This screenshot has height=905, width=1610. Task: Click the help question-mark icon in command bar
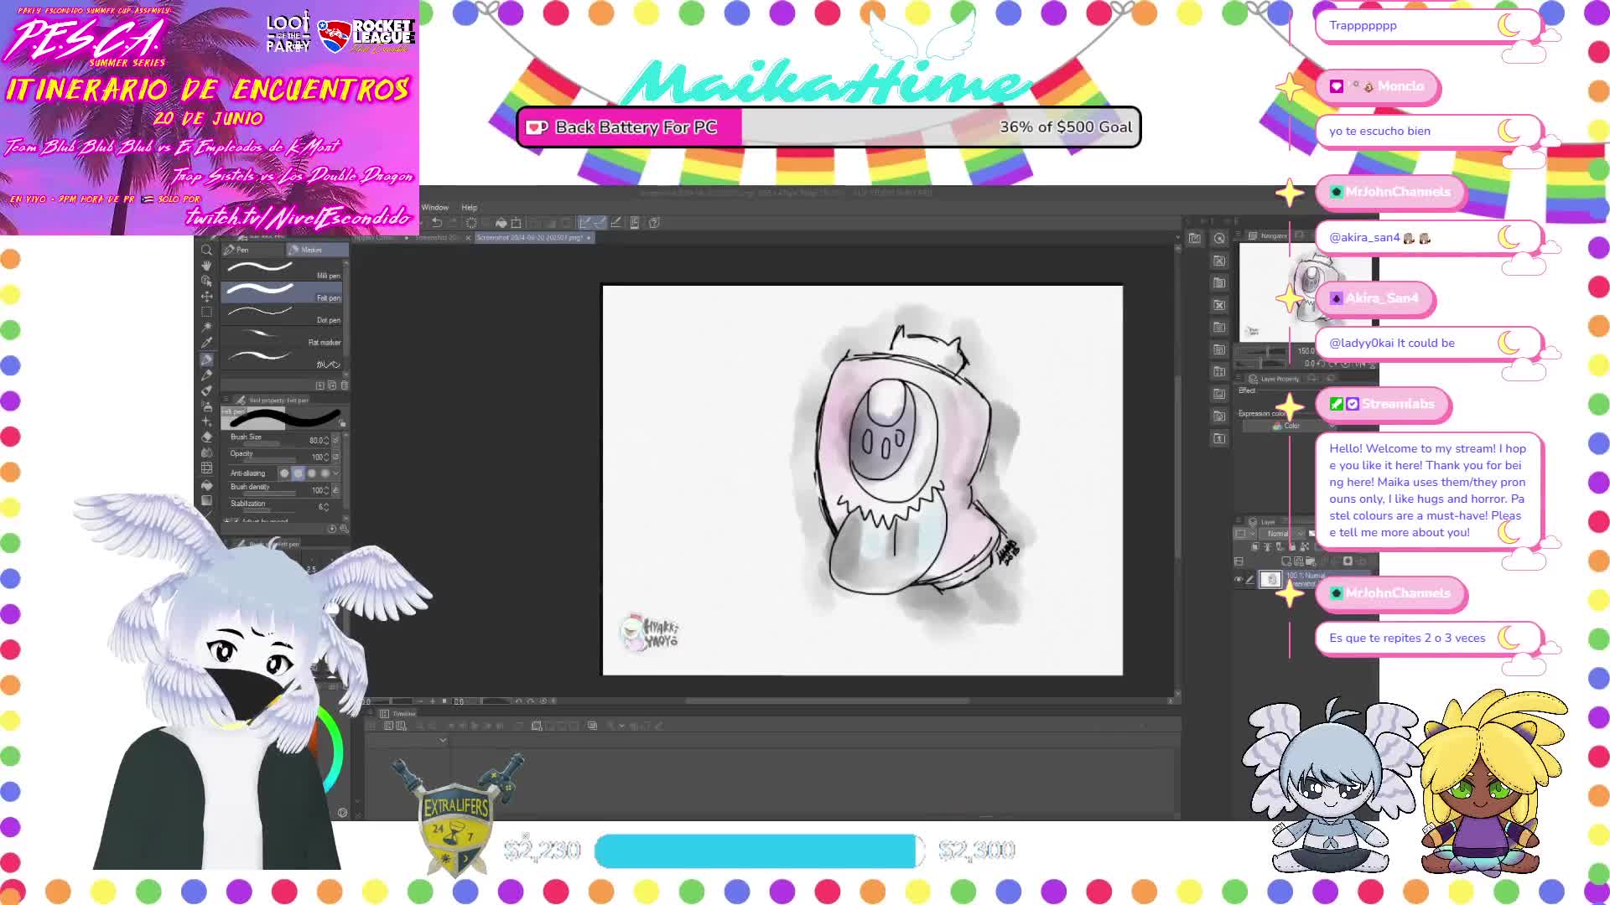click(654, 222)
